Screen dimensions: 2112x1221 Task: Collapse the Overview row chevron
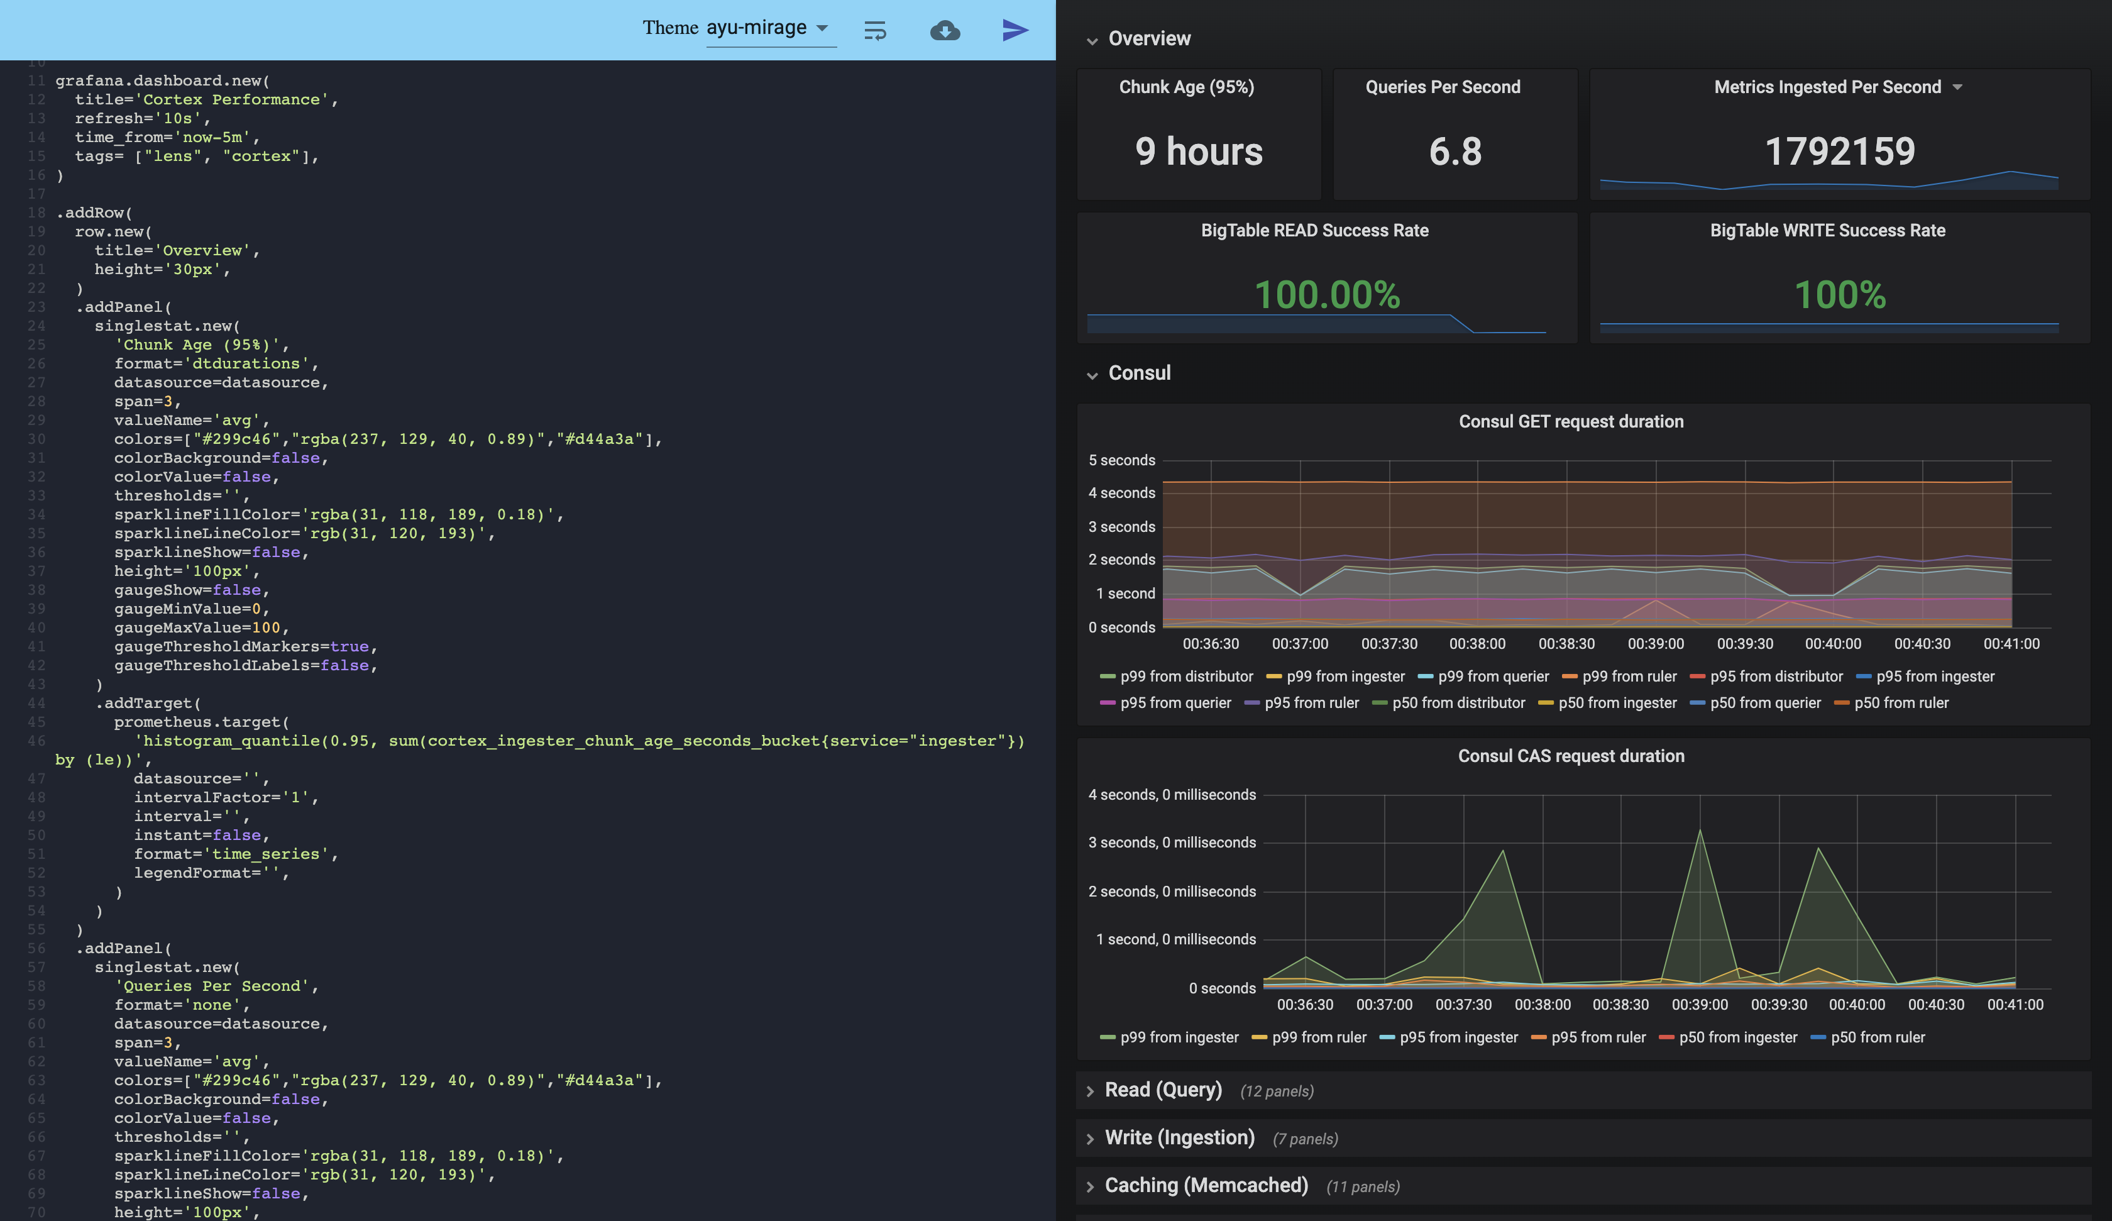pos(1092,40)
